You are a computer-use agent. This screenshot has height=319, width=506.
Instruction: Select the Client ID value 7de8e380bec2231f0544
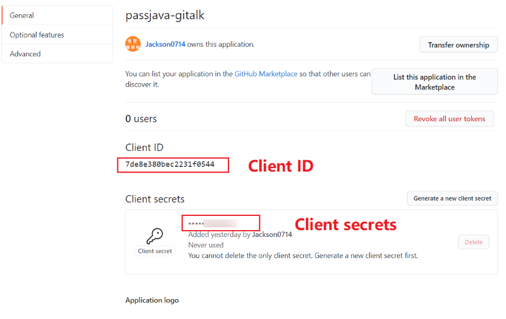pos(170,165)
